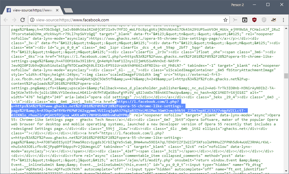The height and width of the screenshot is (174, 289).
Task: Click the text "Opera 55: Chrome-like Settings page"
Action: 42,120
